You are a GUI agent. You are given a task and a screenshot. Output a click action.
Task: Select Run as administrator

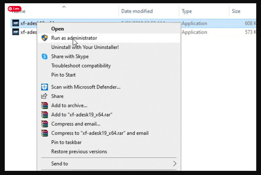pos(74,38)
